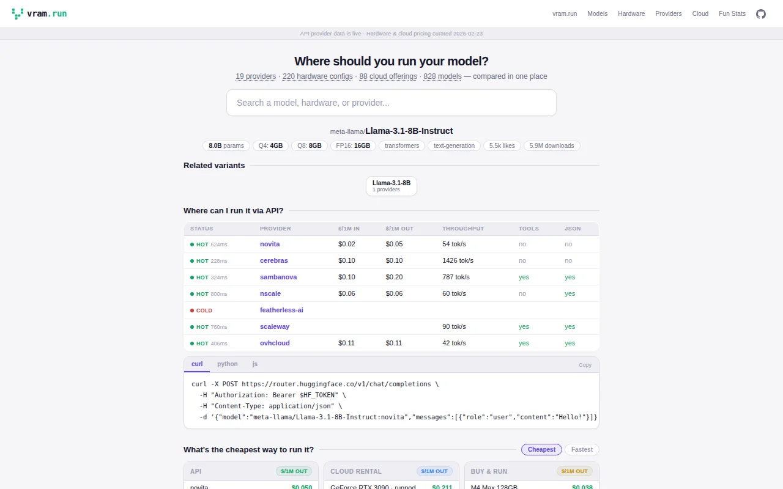
Task: Switch to the js code tab
Action: tap(255, 364)
